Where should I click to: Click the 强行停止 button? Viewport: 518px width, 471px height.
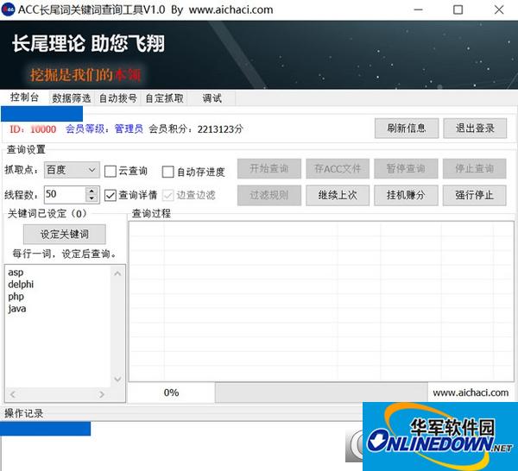pyautogui.click(x=474, y=195)
